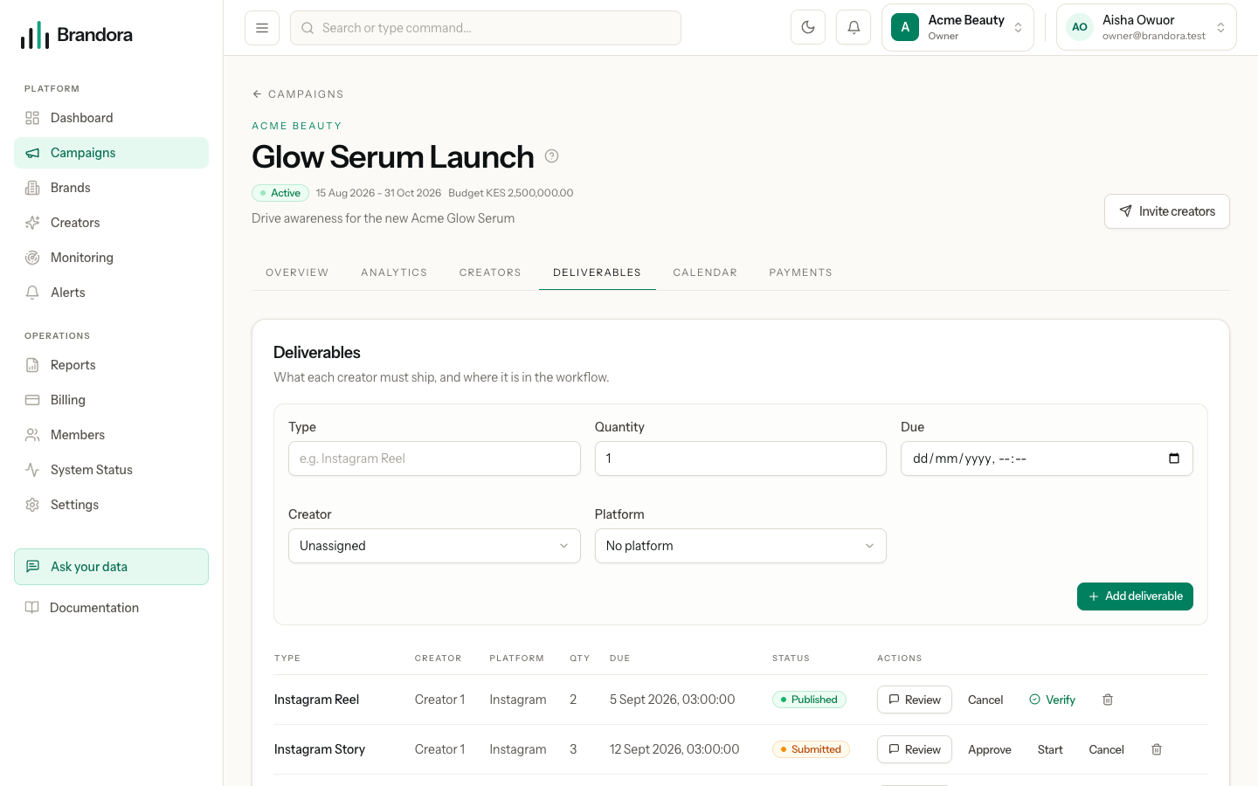Open the notifications bell
The image size is (1258, 786).
pos(854,28)
